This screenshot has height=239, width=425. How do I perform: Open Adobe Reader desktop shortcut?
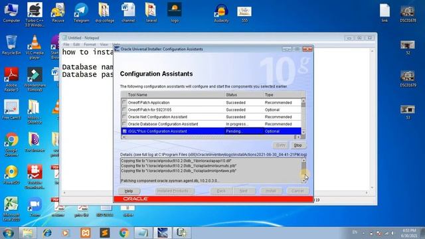tap(11, 80)
